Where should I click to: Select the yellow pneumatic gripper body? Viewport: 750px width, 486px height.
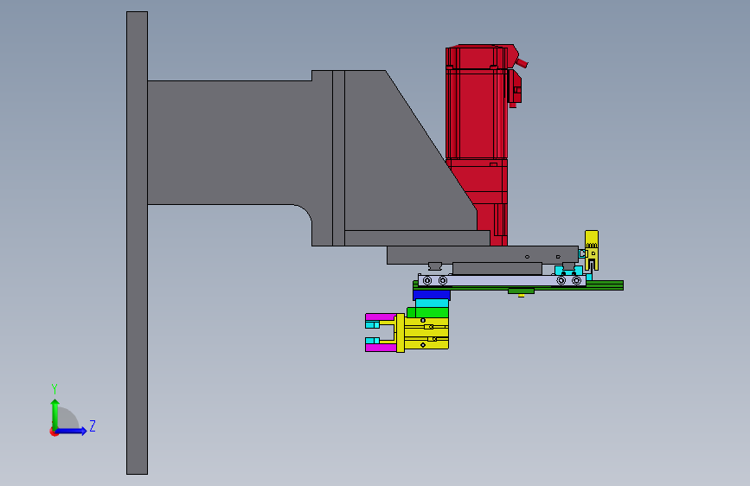(x=426, y=334)
